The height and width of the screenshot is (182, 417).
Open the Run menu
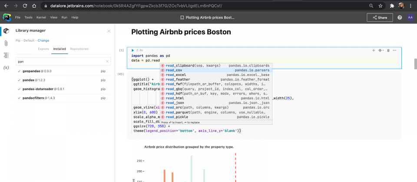tap(64, 17)
